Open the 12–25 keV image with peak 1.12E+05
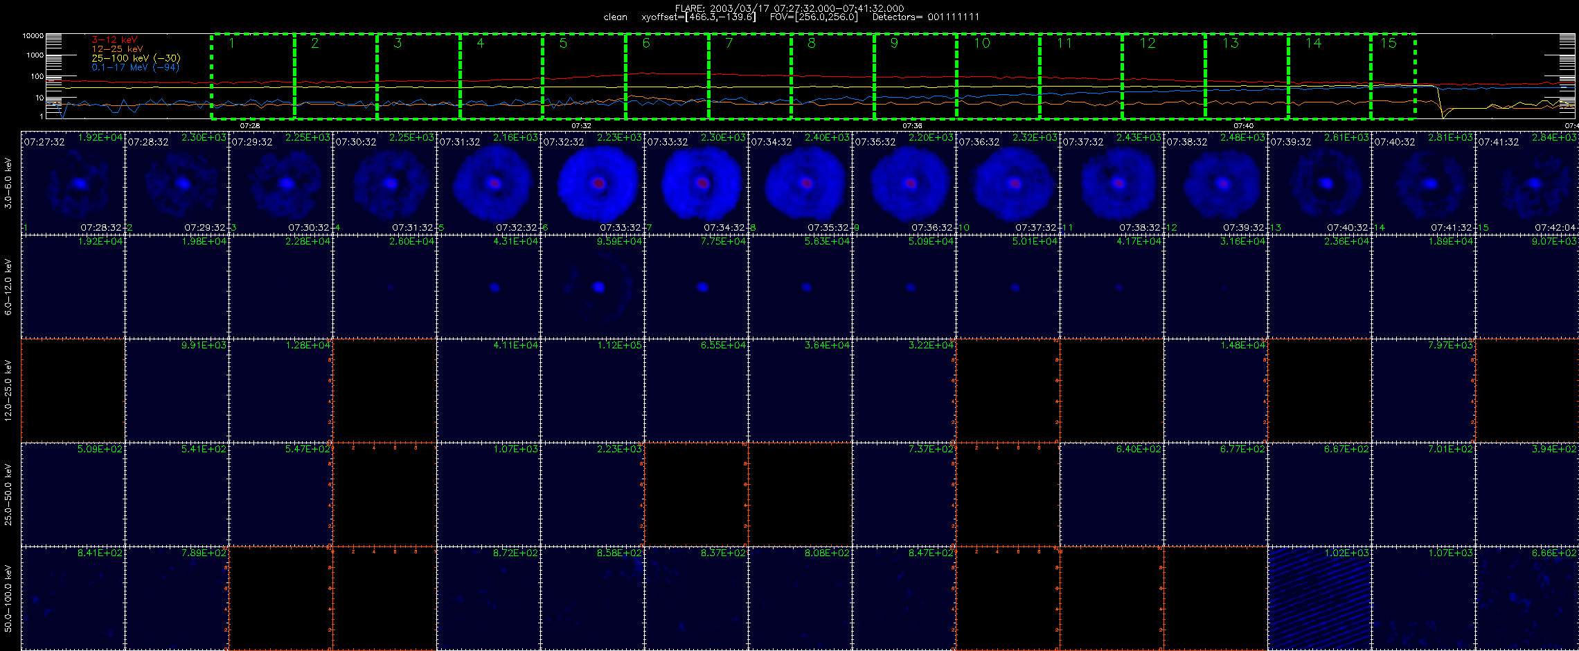Screen dimensions: 1579x651 [x=593, y=391]
